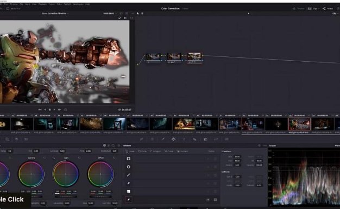Select the arrow pointer tool in viewer toolbar
Viewport: 340px width, 209px height.
(x=137, y=14)
